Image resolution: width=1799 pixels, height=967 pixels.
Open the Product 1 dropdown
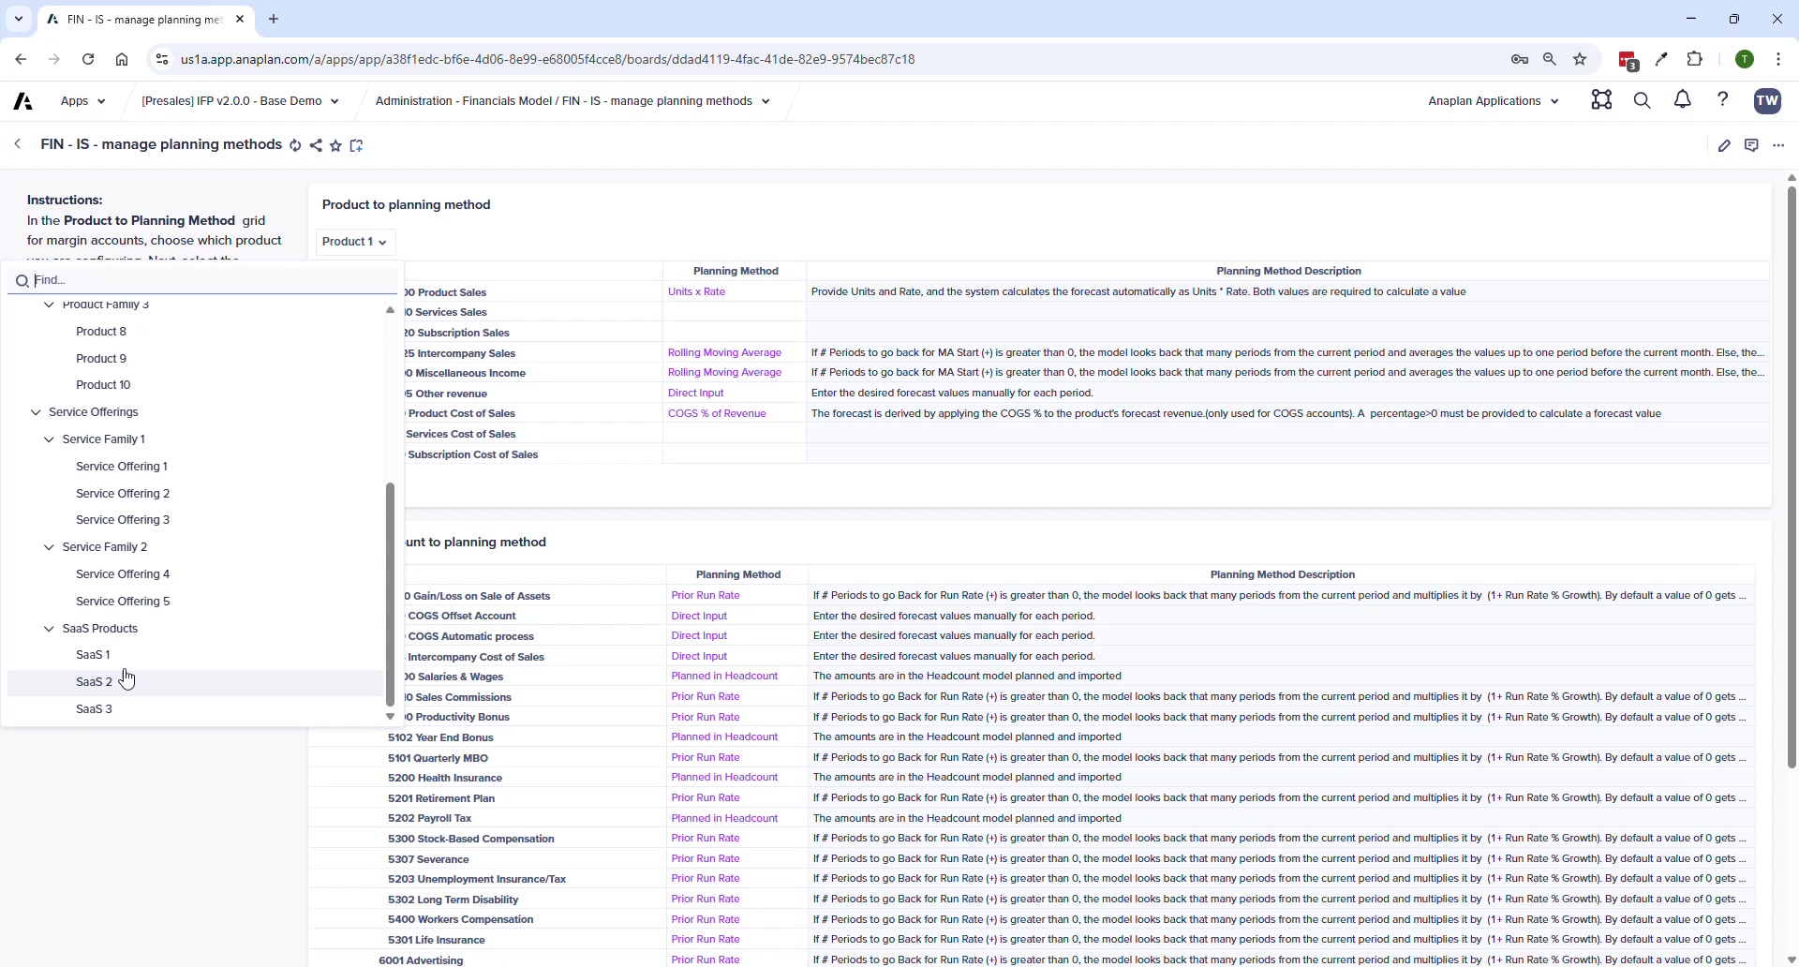point(355,242)
